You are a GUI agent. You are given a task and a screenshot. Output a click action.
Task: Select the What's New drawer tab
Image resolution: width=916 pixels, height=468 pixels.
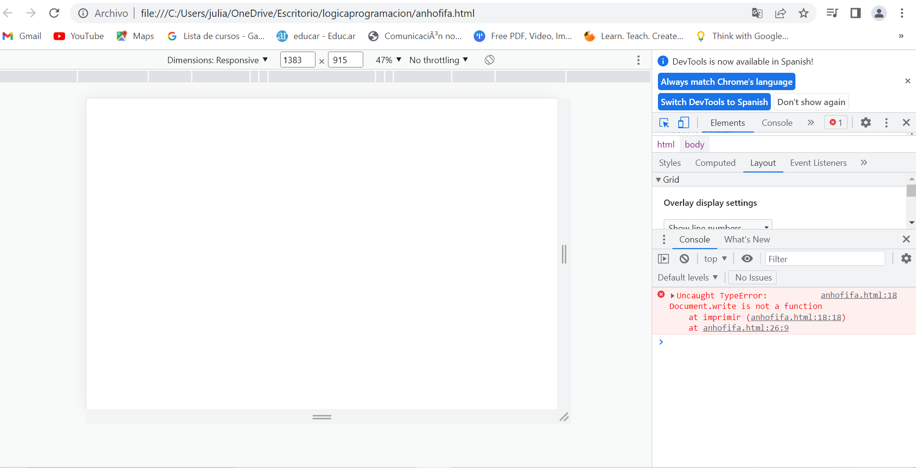747,240
